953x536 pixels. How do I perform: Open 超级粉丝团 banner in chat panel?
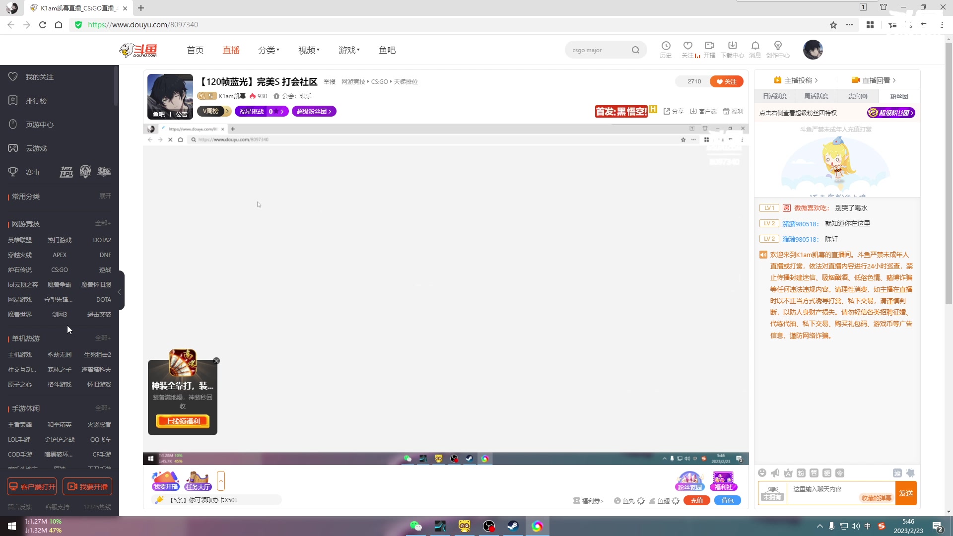coord(891,113)
